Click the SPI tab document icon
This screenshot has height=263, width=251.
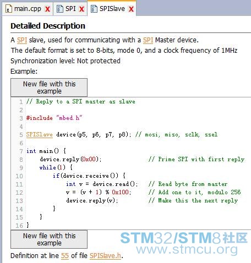[x=59, y=9]
